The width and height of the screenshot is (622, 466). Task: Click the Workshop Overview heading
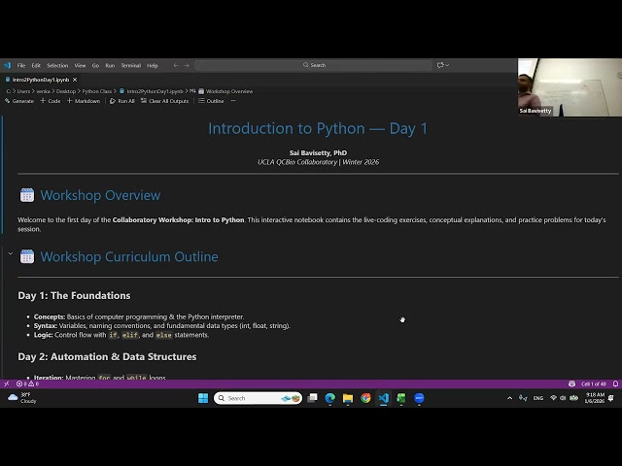[100, 195]
